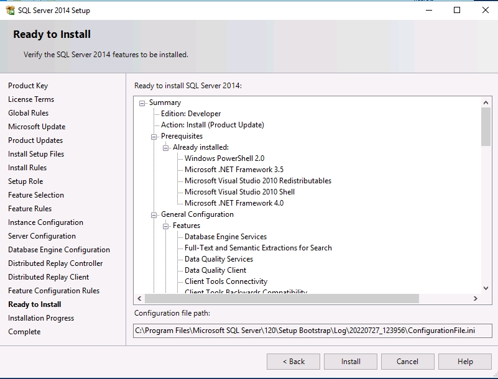Minimize the setup window
Screen dimensions: 498x379
tap(429, 10)
